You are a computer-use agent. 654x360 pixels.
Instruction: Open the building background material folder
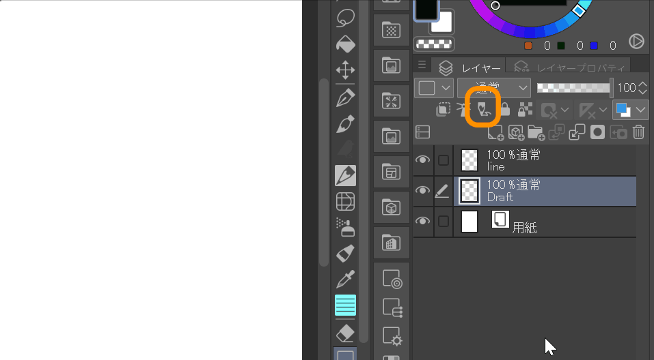[391, 243]
